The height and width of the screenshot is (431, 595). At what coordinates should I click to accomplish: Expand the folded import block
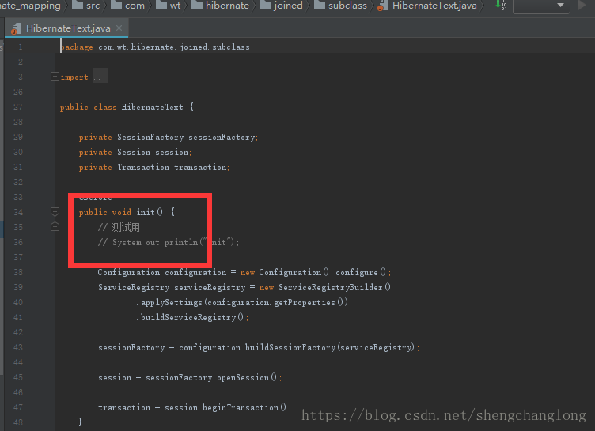click(x=55, y=77)
